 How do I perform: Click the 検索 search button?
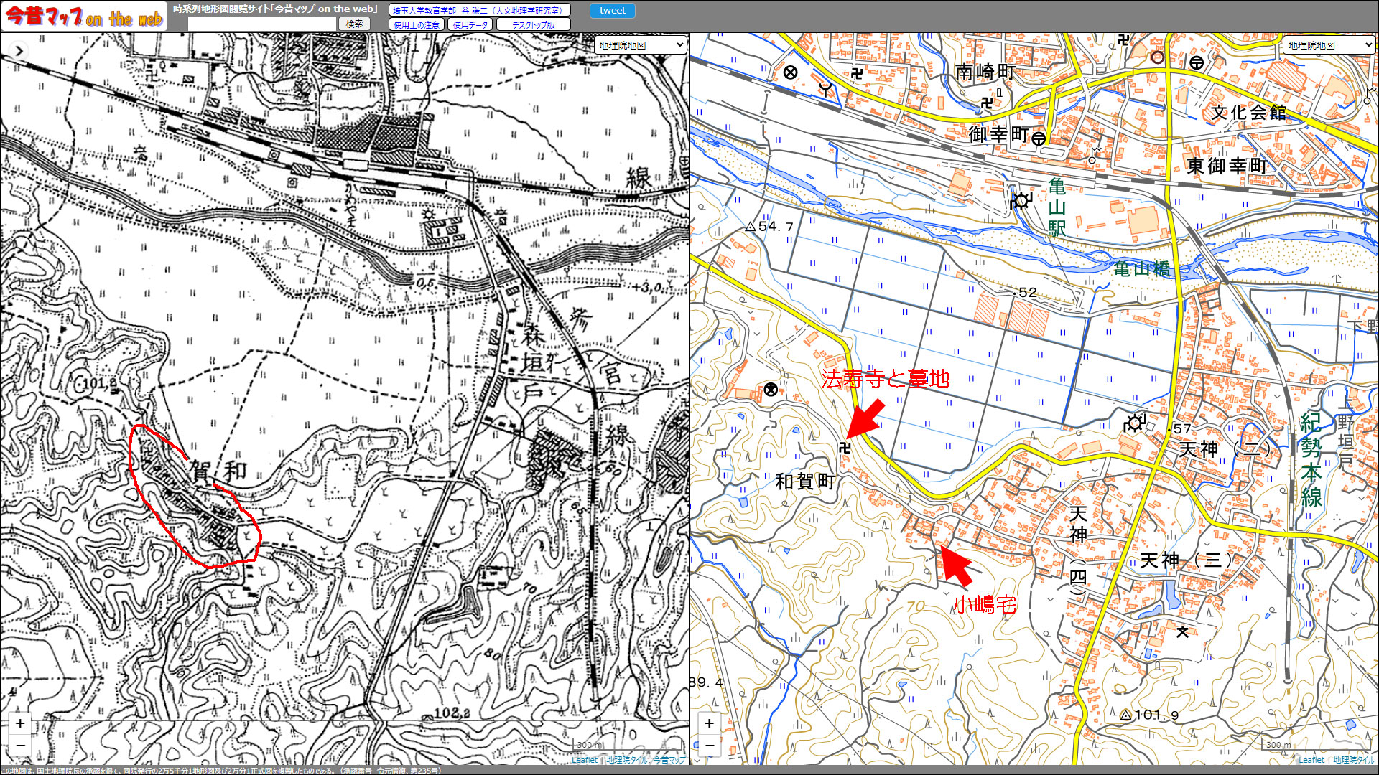click(354, 24)
